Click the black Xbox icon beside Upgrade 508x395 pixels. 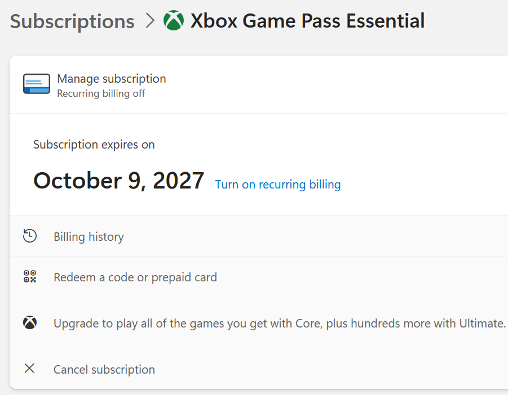pyautogui.click(x=30, y=323)
